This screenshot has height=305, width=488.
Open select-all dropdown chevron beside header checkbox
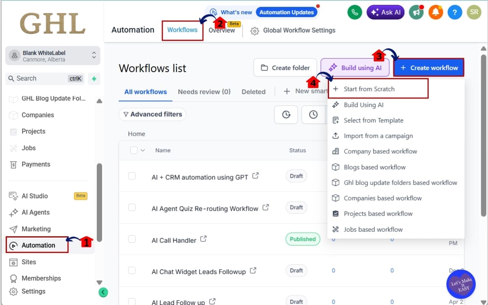(x=143, y=150)
